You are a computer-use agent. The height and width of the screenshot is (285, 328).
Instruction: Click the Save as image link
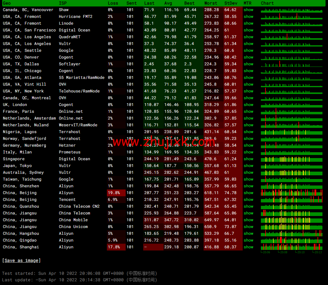point(21,261)
